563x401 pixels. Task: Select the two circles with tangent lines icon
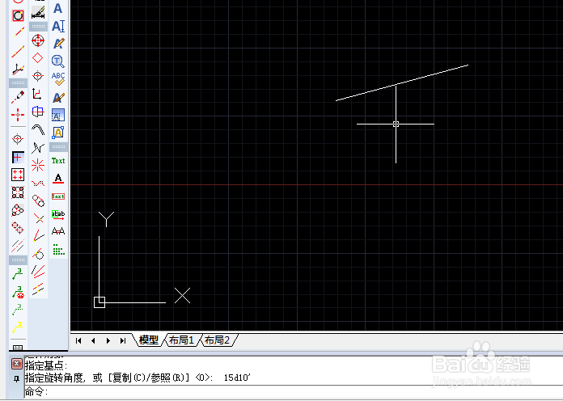[38, 201]
